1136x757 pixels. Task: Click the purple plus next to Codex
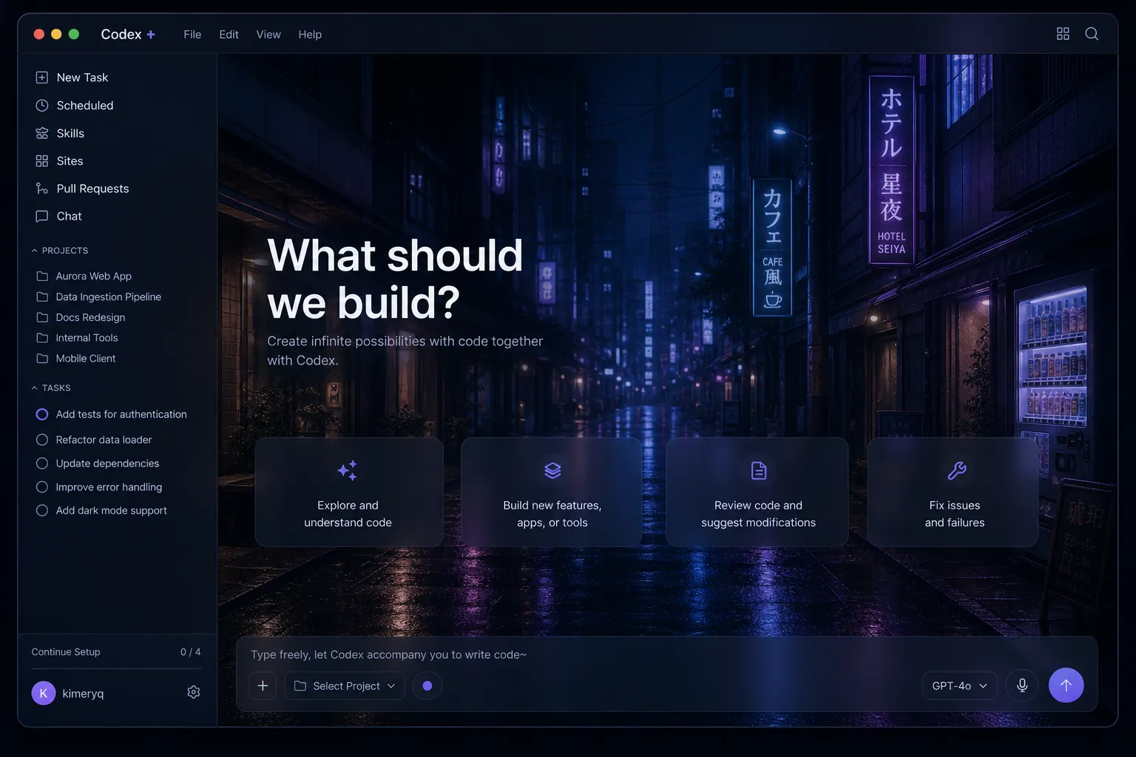pos(151,34)
